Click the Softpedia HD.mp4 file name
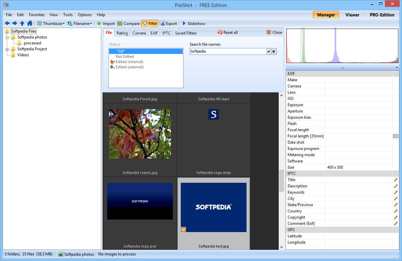This screenshot has width=402, height=261. pyautogui.click(x=214, y=99)
